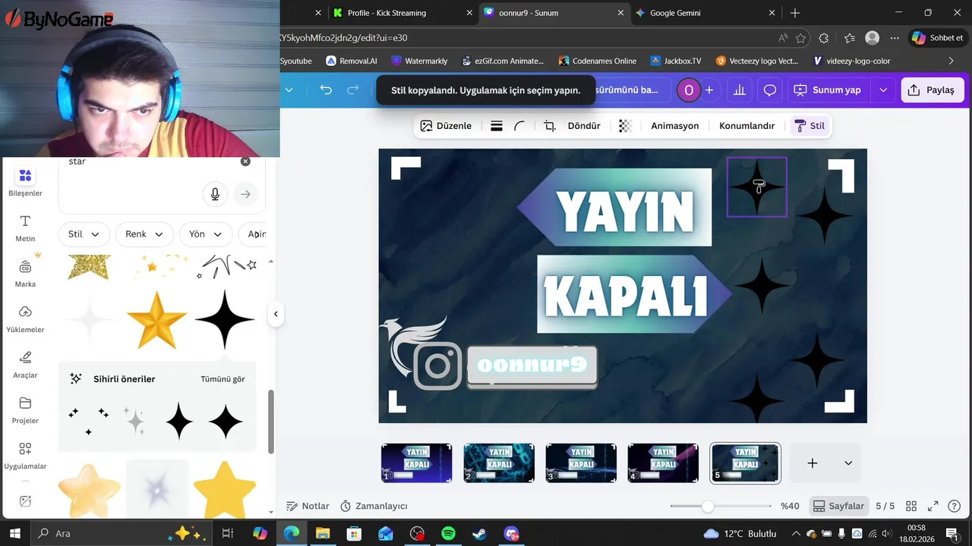Show more bookmarks chevron
The height and width of the screenshot is (546, 972).
(x=951, y=61)
